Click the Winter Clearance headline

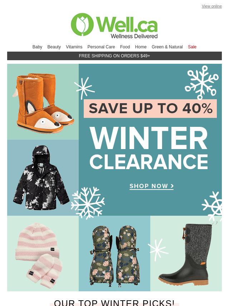point(149,148)
